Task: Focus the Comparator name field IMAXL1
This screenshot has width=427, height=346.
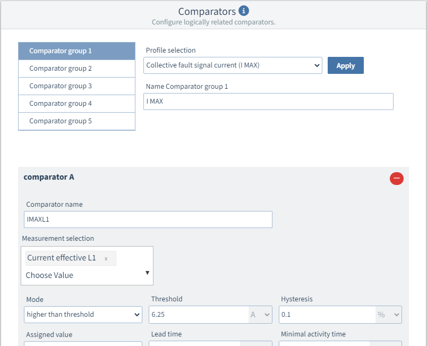Action: click(x=148, y=220)
